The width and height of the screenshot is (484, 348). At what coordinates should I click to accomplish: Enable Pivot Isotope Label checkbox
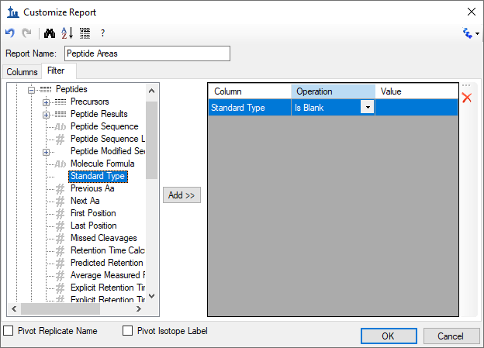coord(127,331)
